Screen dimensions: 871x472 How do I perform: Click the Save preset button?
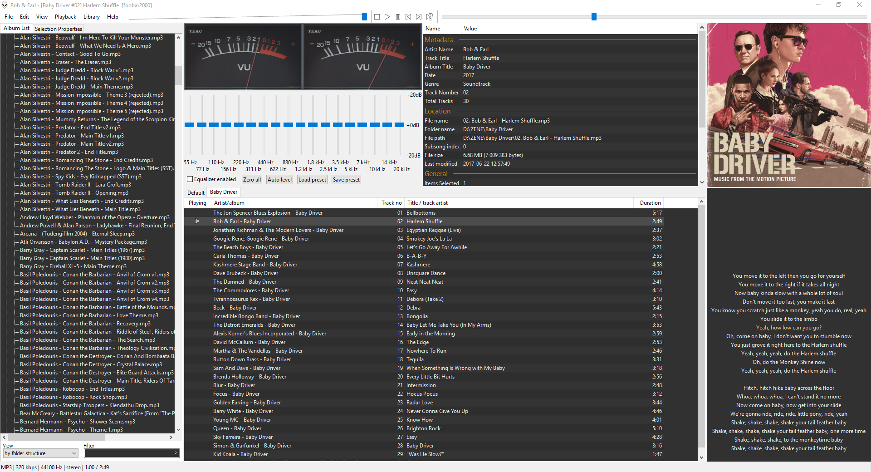[346, 180]
